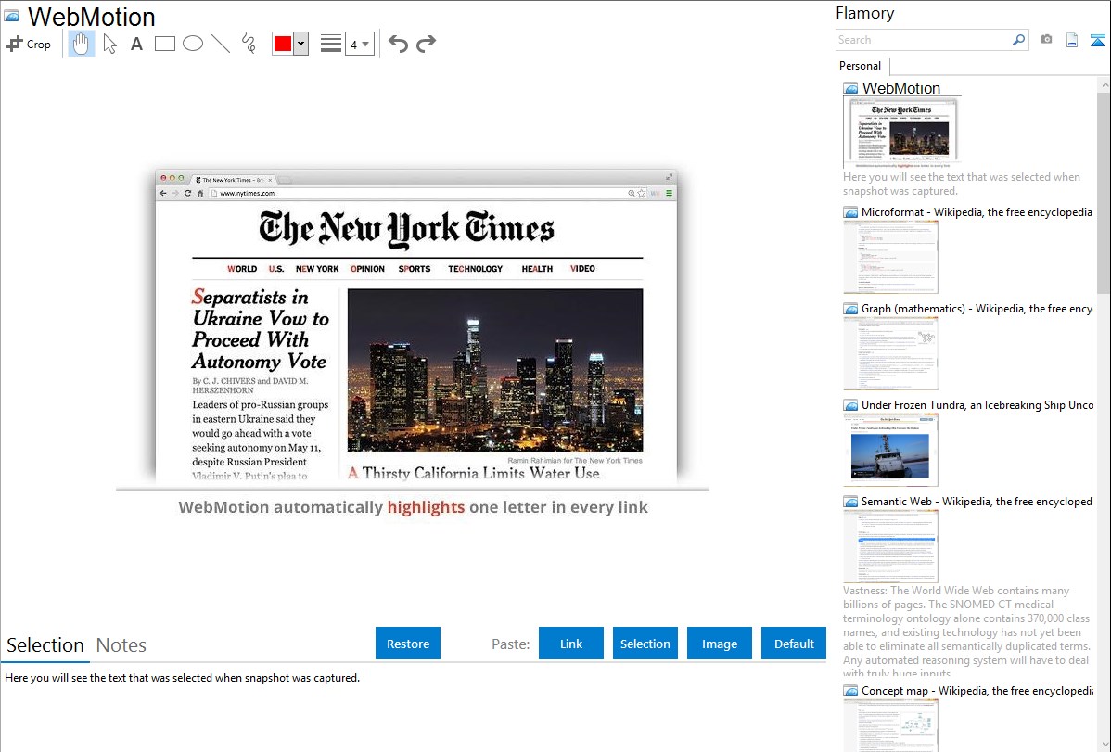Click the icon beside Semantic Web title

[x=850, y=502]
